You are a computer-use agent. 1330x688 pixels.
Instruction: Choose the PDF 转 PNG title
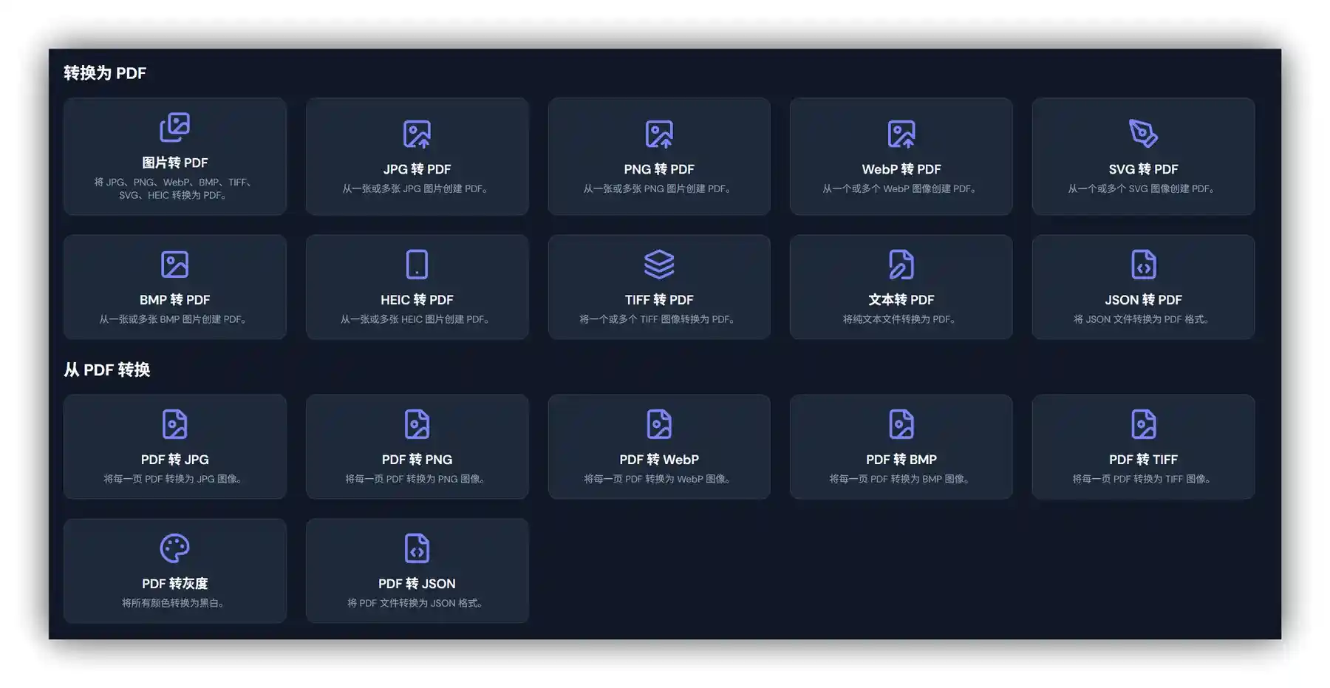coord(417,460)
